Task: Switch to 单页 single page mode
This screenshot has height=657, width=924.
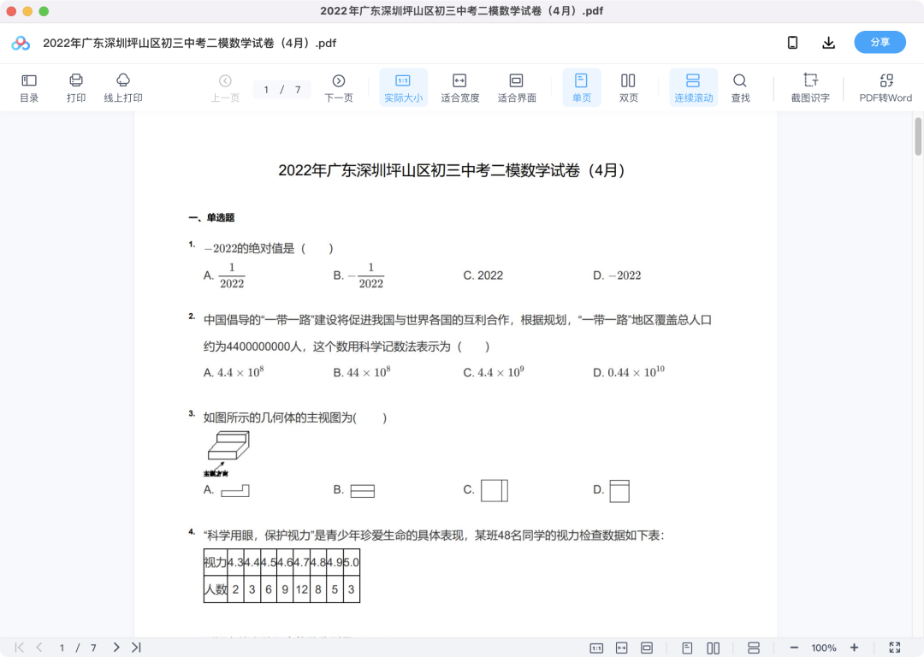Action: pyautogui.click(x=582, y=88)
